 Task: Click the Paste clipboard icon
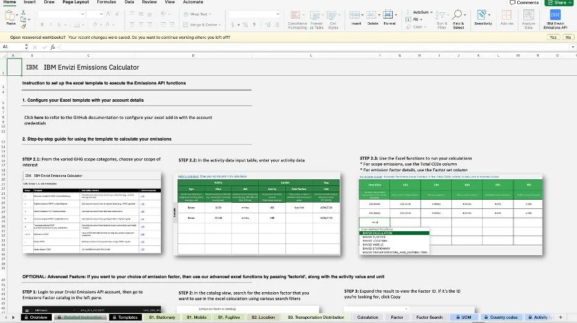pos(10,15)
